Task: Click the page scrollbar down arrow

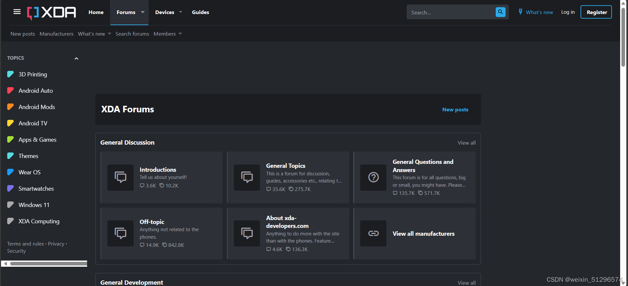Action: coord(623,283)
